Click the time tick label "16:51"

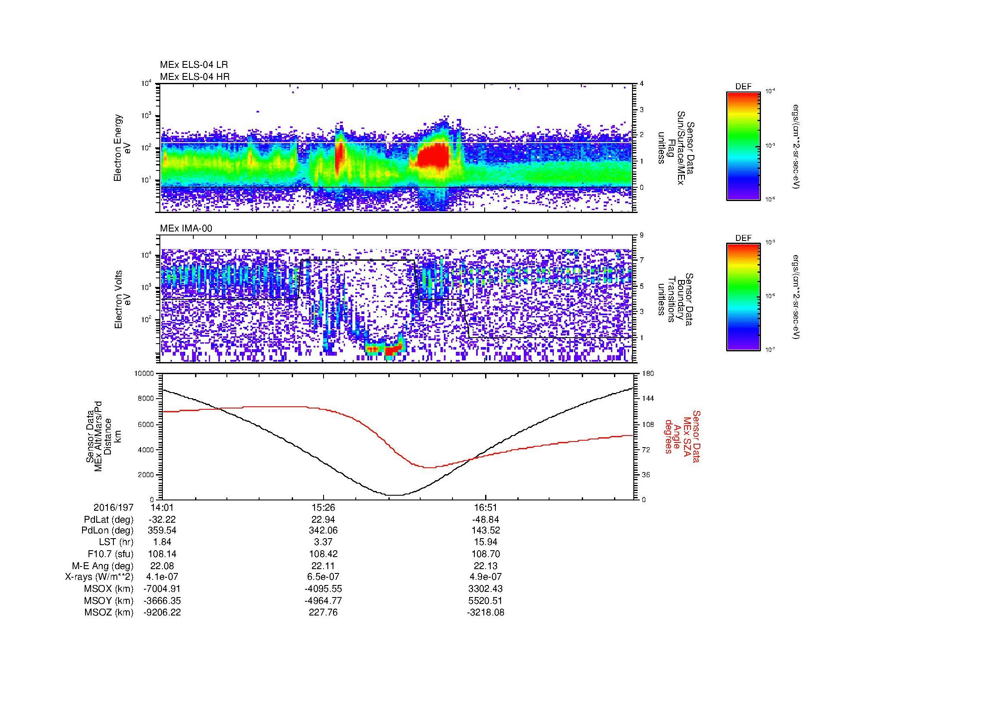click(486, 507)
